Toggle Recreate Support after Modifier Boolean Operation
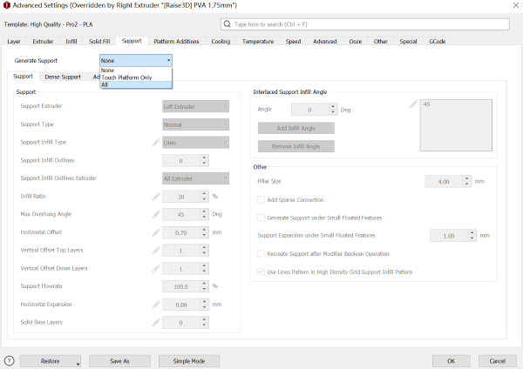This screenshot has height=369, width=523. [261, 253]
